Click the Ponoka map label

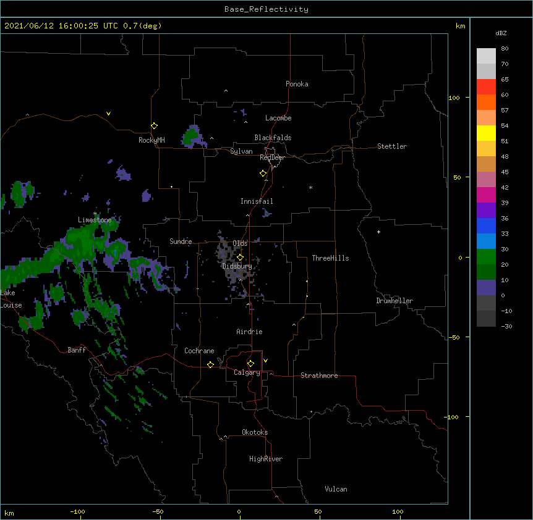click(x=297, y=84)
